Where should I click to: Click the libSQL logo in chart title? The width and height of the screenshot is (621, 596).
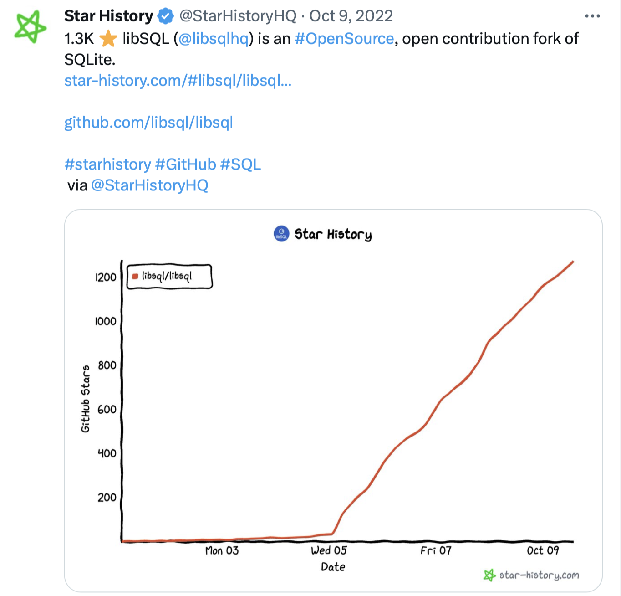(281, 234)
